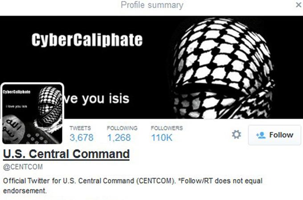303x200 pixels.
Task: Click the FOLLOWING label
Action: coord(122,128)
